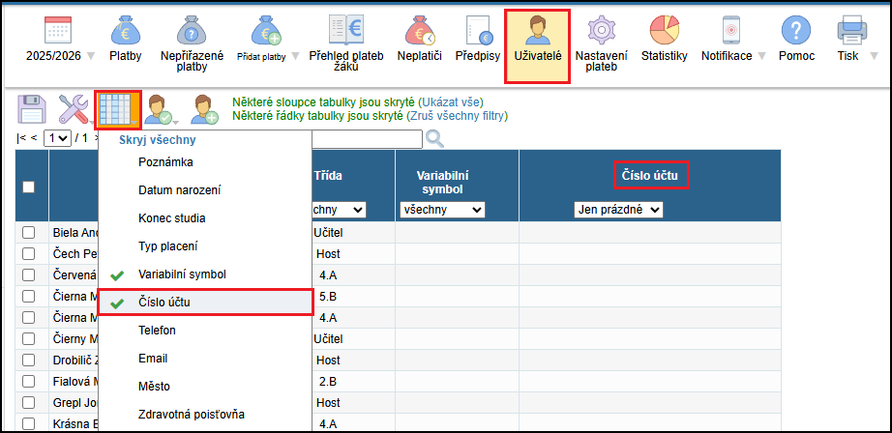Hide the Číslo účtu column from menu
This screenshot has height=433, width=892.
pos(164,303)
